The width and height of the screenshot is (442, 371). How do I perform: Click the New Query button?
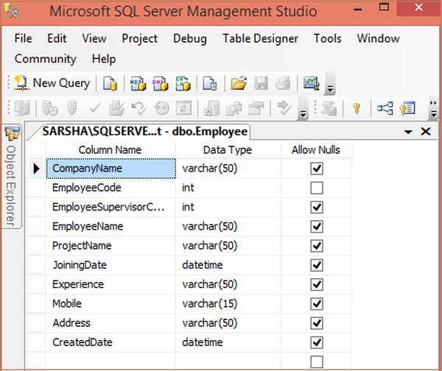coord(52,83)
